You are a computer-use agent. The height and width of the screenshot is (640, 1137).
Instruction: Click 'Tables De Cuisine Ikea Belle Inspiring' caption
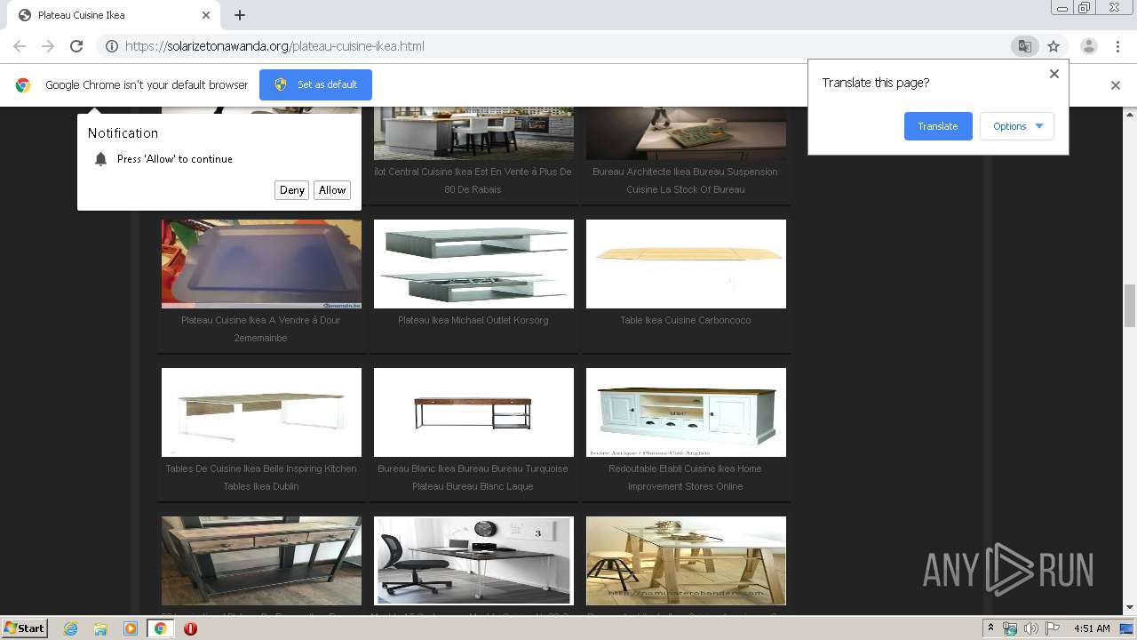coord(260,477)
